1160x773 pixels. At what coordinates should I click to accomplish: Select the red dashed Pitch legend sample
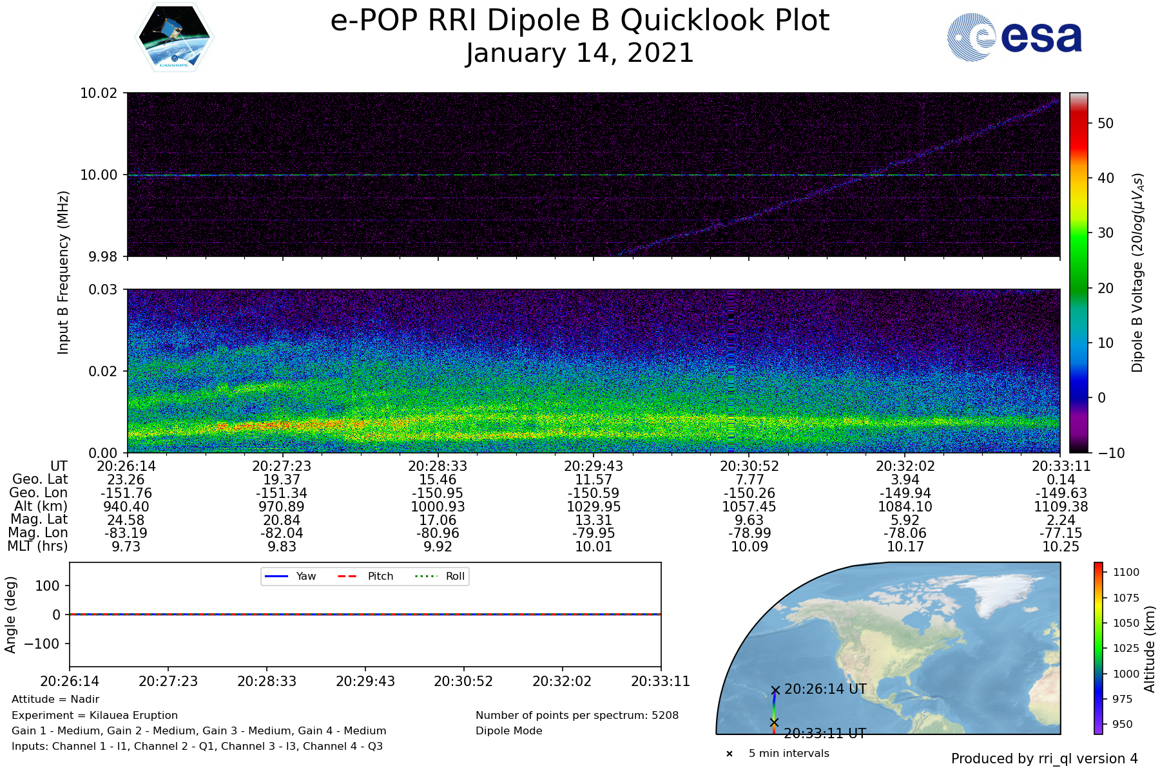click(347, 576)
